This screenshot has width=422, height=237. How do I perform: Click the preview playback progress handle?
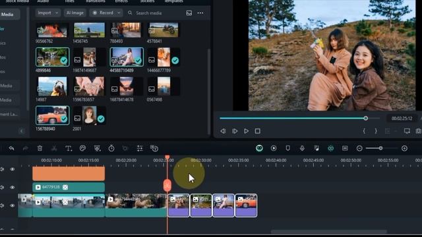click(x=365, y=118)
